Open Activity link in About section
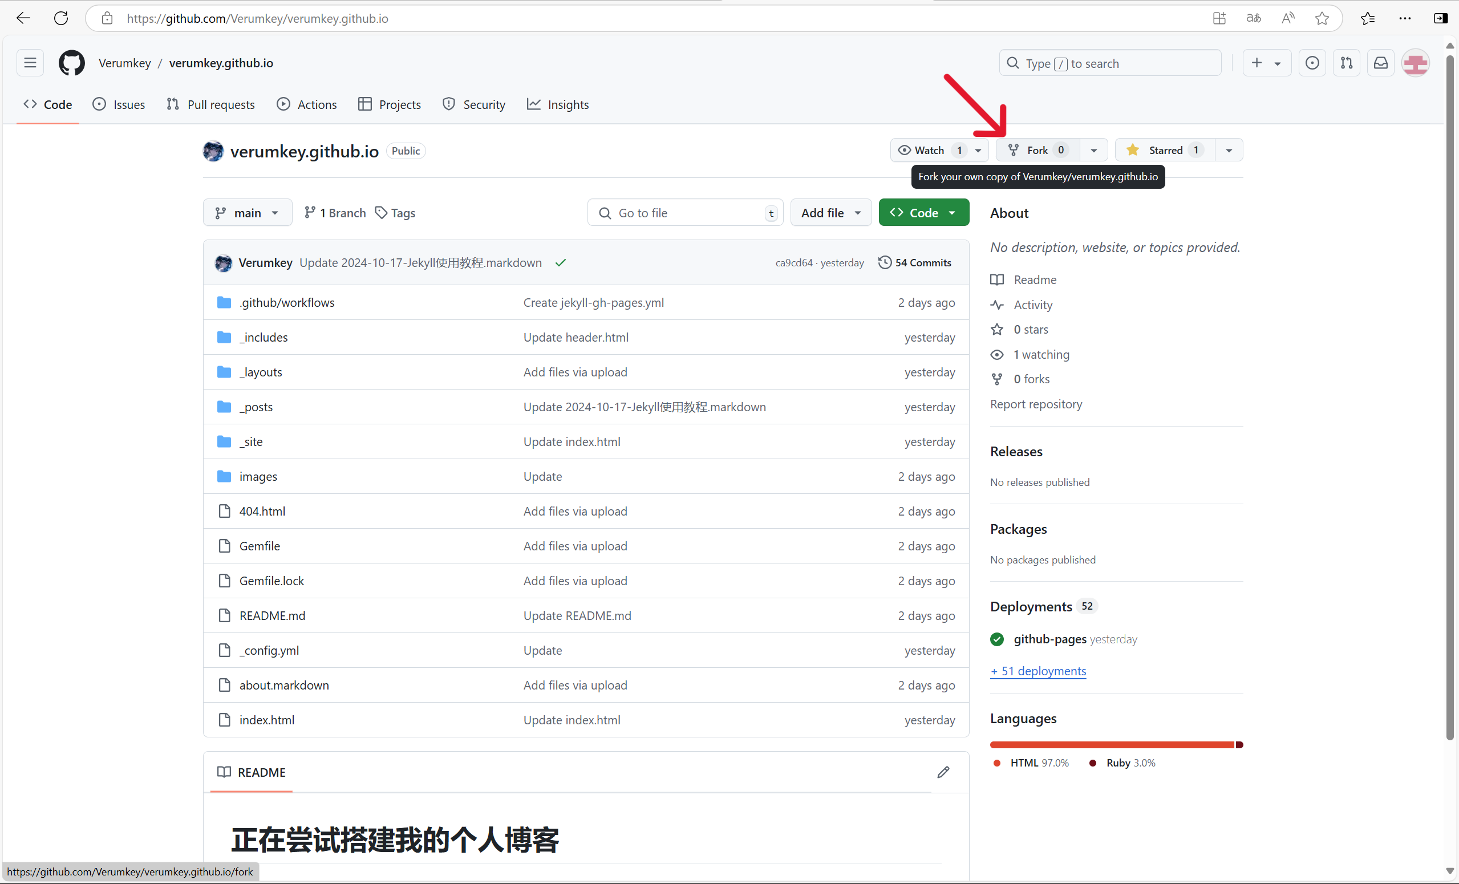This screenshot has height=884, width=1459. [1034, 305]
